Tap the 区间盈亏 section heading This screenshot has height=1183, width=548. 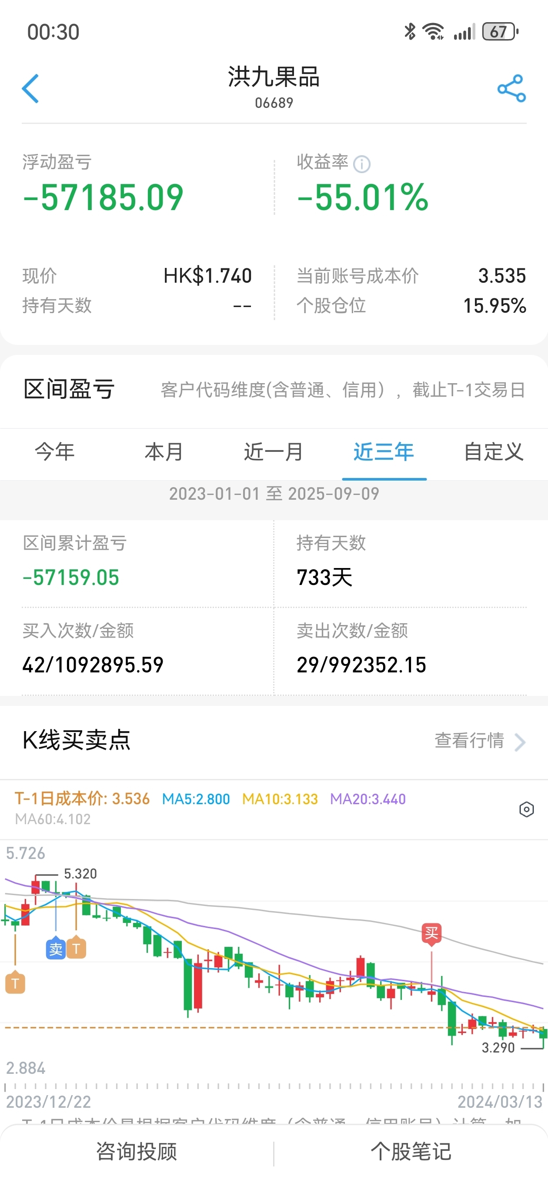pyautogui.click(x=69, y=390)
